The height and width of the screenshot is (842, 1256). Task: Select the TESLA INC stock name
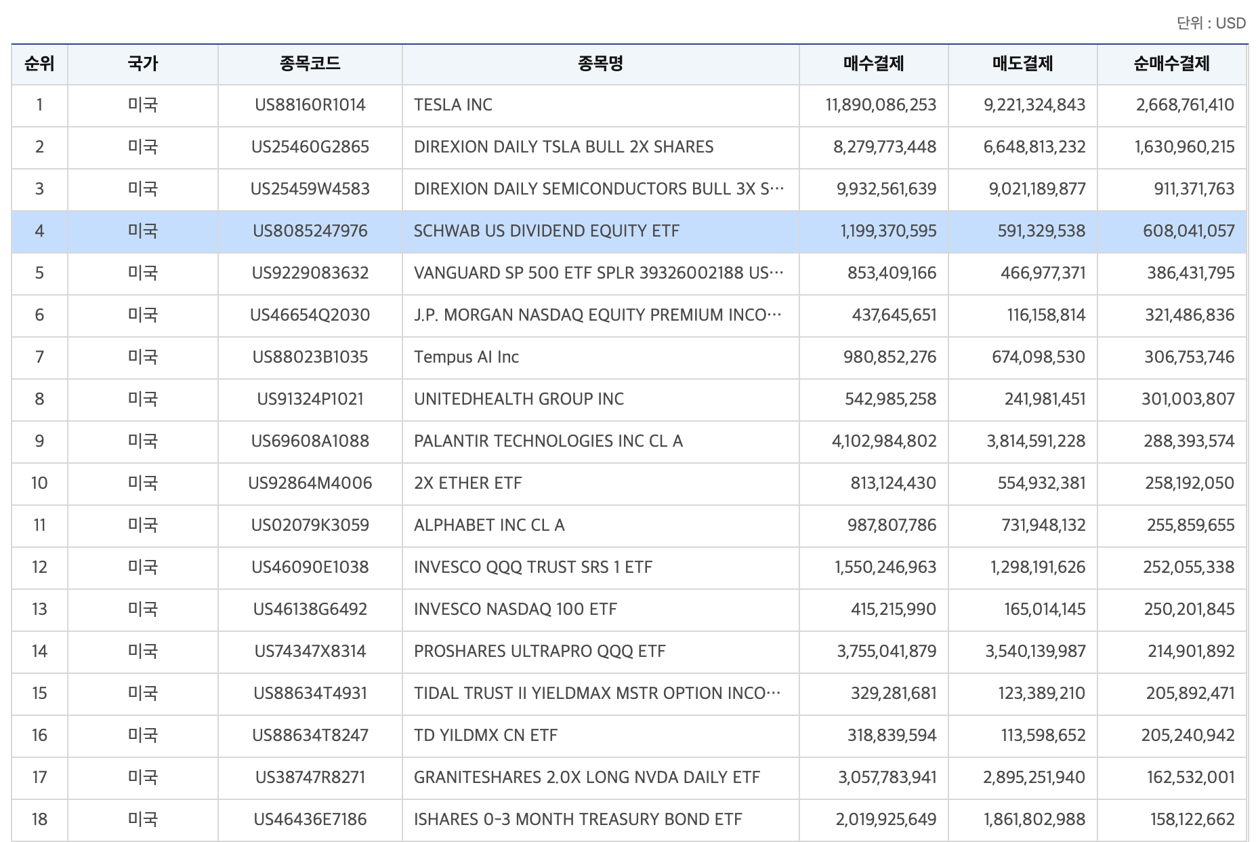[453, 105]
